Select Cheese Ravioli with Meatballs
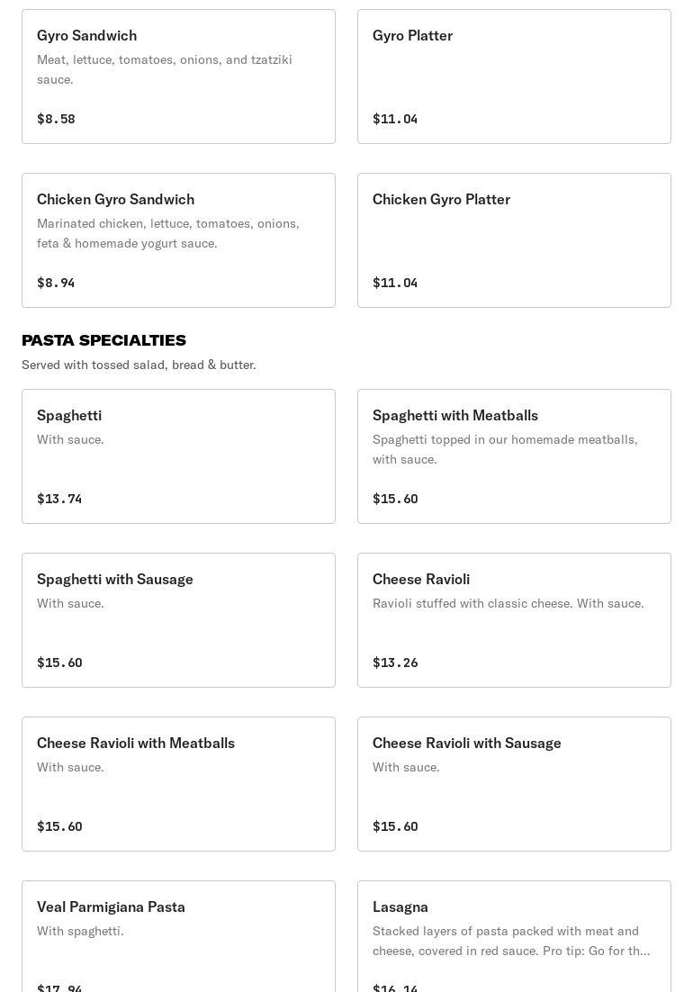 point(178,784)
